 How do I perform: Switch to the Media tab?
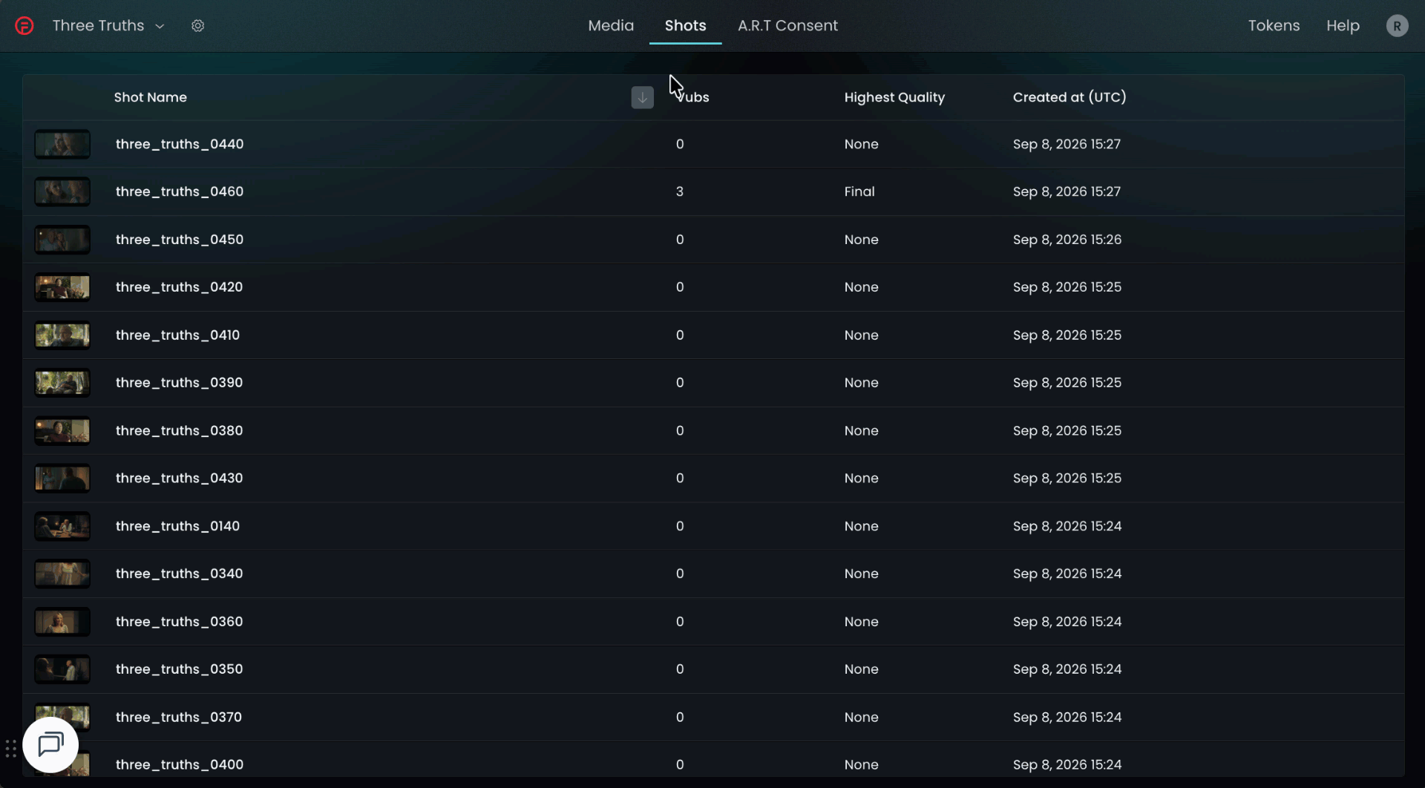[611, 26]
